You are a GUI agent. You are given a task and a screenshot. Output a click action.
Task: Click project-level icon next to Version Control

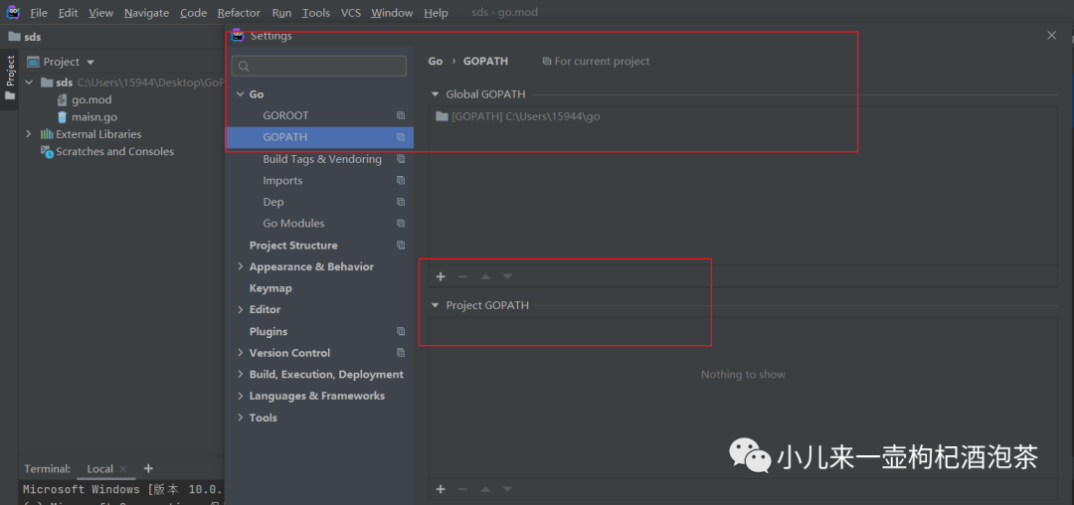tap(401, 353)
